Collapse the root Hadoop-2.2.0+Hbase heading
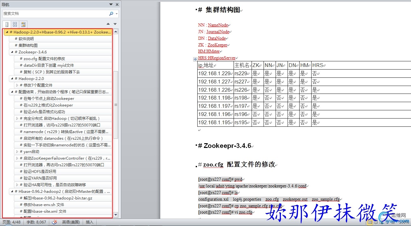Image resolution: width=411 pixels, height=226 pixels. click(x=7, y=32)
